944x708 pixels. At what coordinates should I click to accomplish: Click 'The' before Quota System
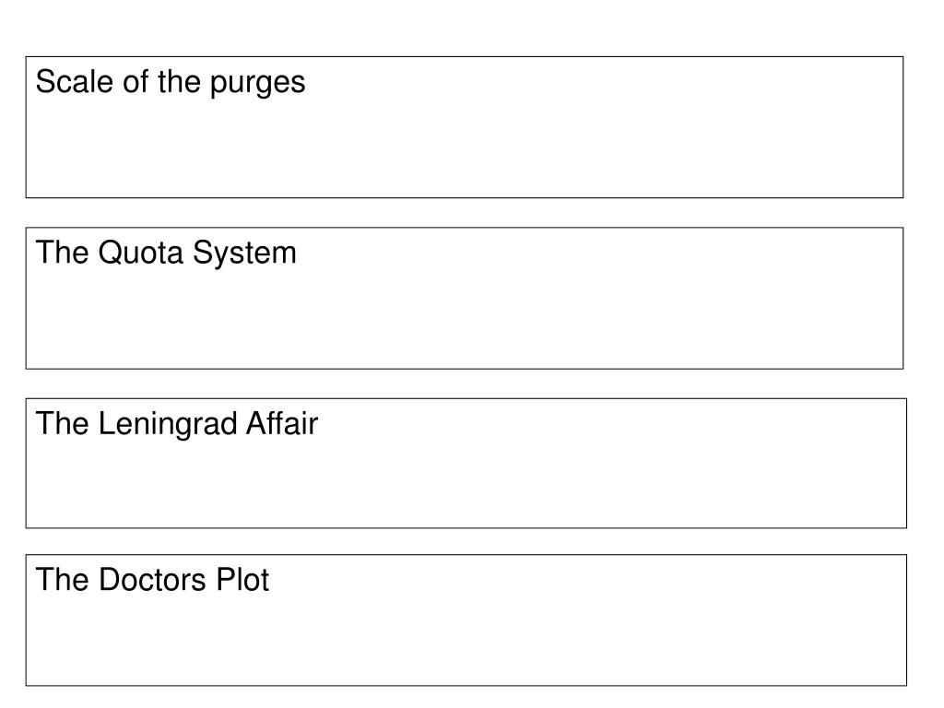pos(62,253)
